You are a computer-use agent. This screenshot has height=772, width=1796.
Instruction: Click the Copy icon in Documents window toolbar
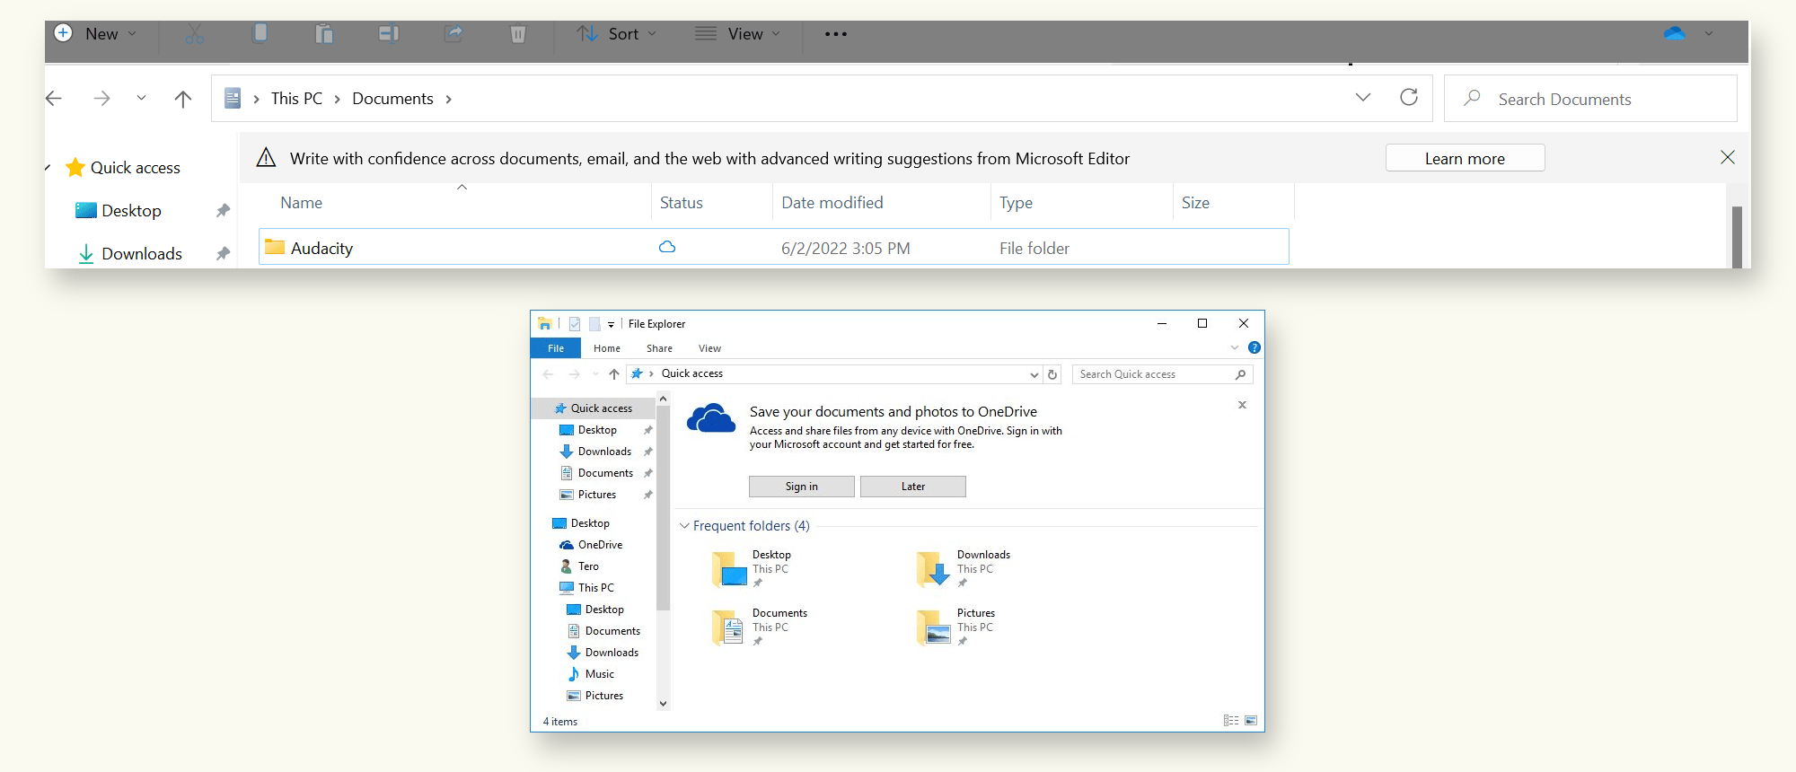coord(260,33)
